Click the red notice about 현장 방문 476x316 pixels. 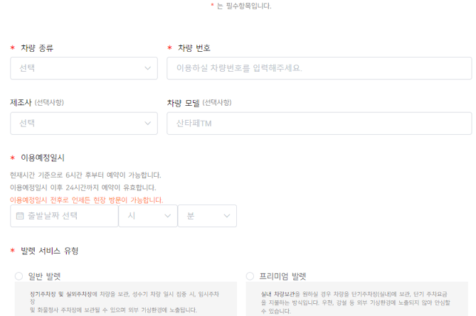tap(87, 200)
